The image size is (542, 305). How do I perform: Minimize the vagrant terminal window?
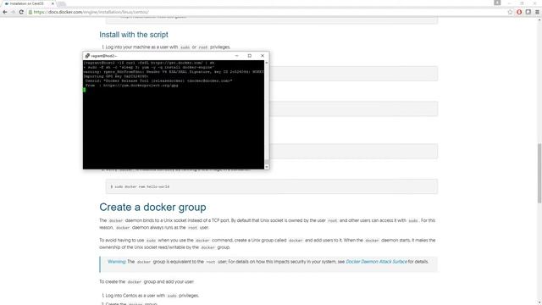click(237, 56)
